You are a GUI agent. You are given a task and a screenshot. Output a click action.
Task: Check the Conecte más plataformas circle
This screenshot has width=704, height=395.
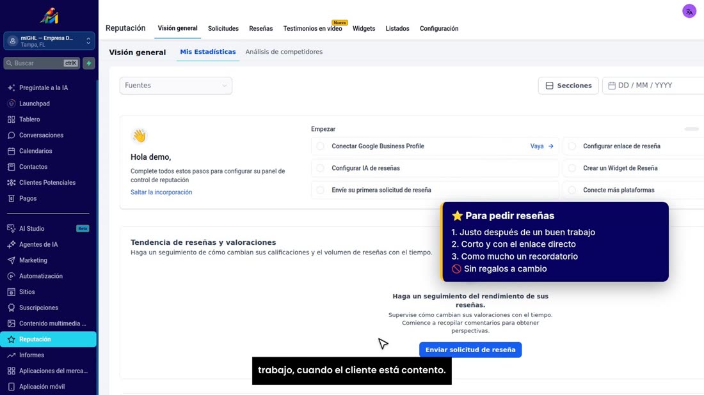(572, 190)
